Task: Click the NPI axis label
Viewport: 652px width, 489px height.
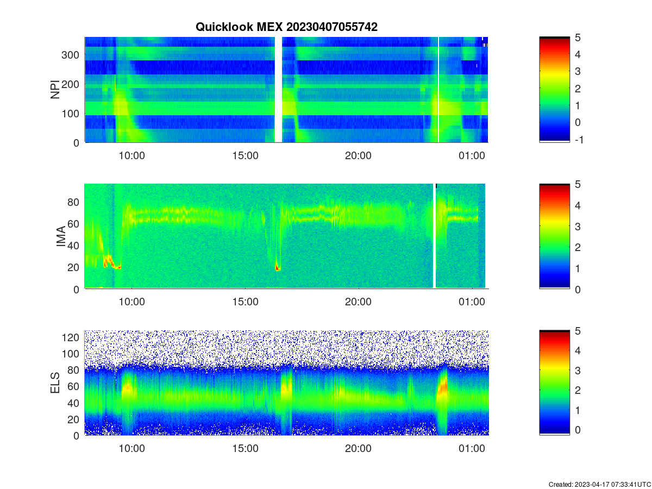Action: pyautogui.click(x=55, y=90)
